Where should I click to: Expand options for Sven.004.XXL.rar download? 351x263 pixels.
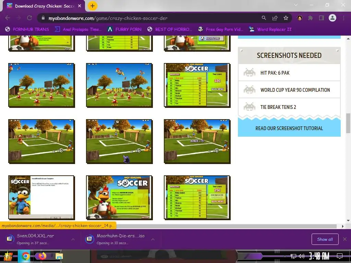coord(73,239)
